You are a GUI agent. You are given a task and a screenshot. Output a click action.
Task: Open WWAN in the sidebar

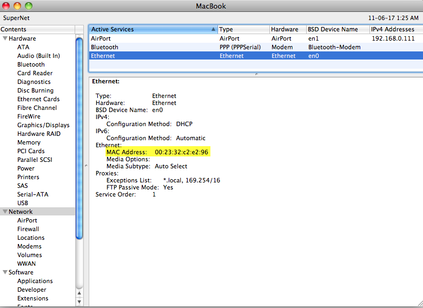click(x=27, y=264)
